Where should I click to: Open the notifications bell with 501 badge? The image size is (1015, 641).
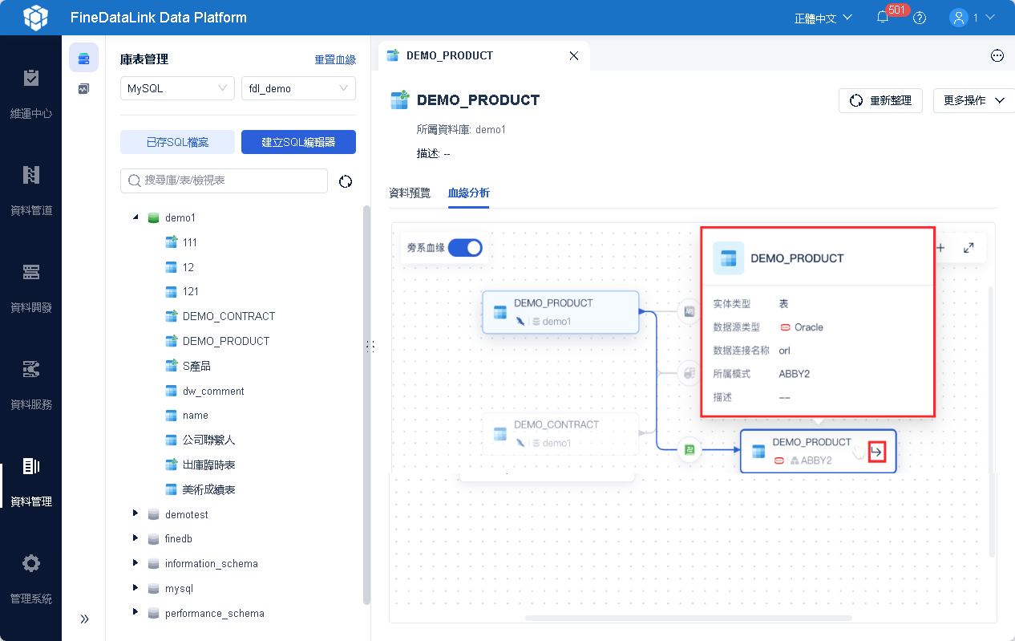(883, 18)
